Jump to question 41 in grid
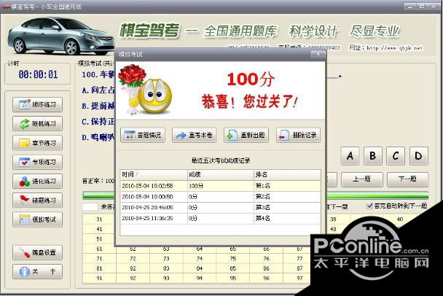The width and height of the screenshot is (443, 296). 99,229
